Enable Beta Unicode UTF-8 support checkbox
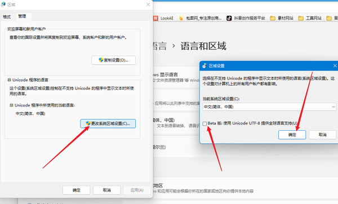 204,123
